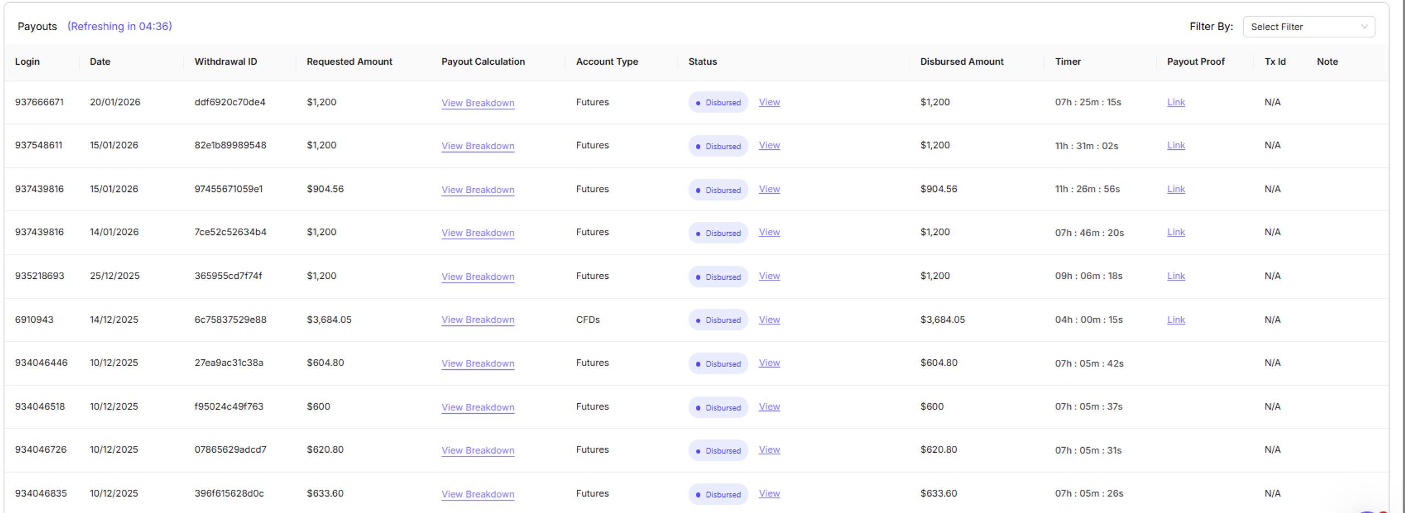
Task: Click the Timer column header
Action: 1067,61
